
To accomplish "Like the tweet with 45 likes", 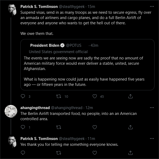I will [95, 96].
